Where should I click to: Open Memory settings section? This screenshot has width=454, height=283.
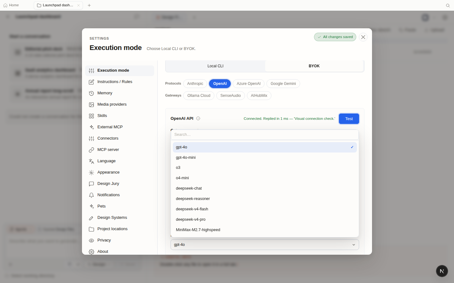pos(119,93)
